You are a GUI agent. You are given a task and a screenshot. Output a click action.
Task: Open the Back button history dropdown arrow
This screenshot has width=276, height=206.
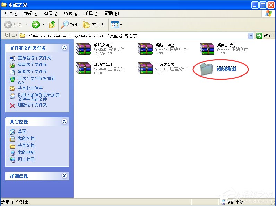pos(26,25)
